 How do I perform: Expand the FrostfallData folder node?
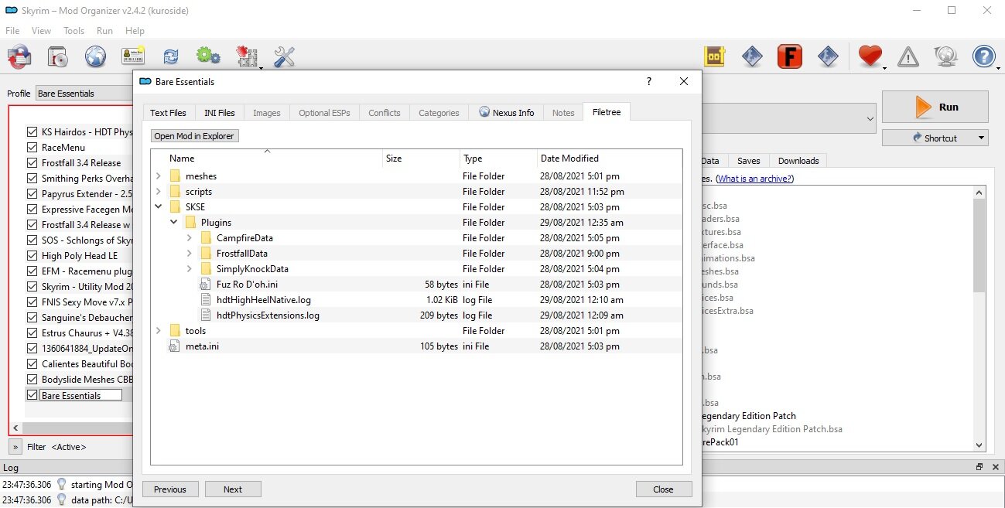[x=190, y=254]
